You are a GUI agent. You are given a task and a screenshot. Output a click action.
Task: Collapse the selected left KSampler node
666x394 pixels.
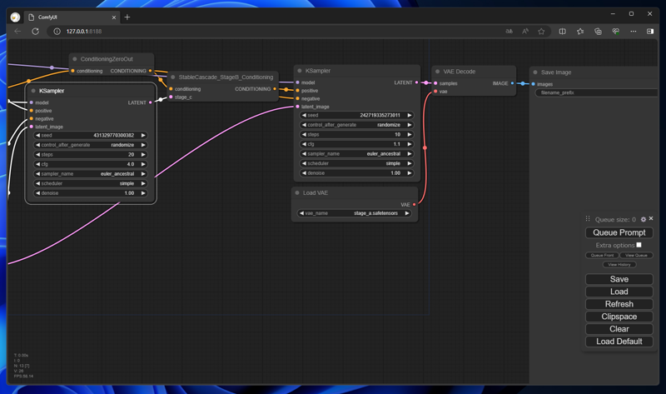tap(33, 91)
